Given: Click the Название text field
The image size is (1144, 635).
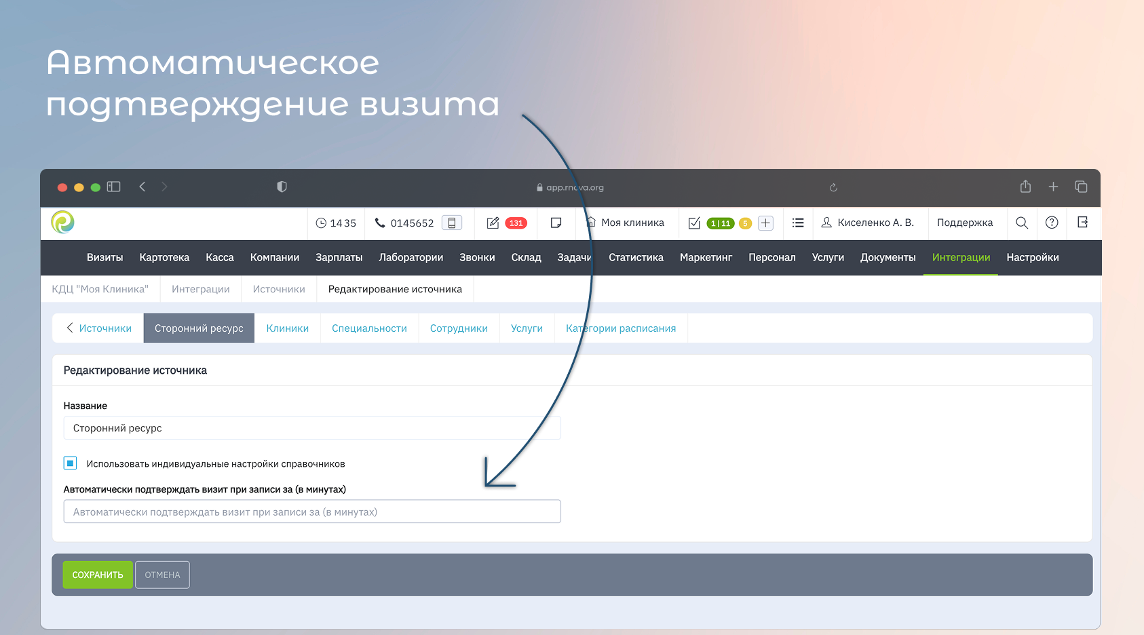Looking at the screenshot, I should coord(312,428).
